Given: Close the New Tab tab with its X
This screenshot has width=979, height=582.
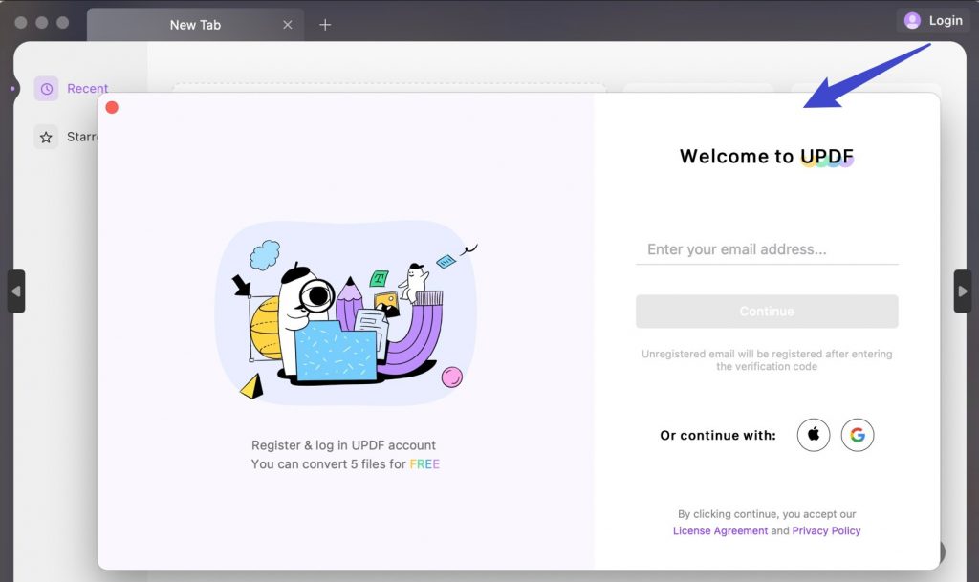Looking at the screenshot, I should click(x=287, y=25).
